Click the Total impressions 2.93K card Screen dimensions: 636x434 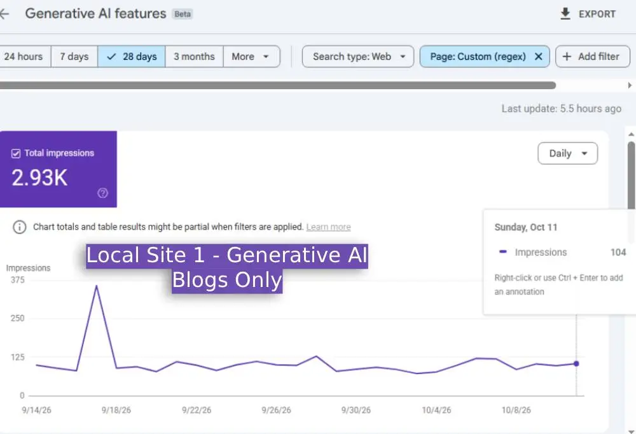click(x=59, y=169)
